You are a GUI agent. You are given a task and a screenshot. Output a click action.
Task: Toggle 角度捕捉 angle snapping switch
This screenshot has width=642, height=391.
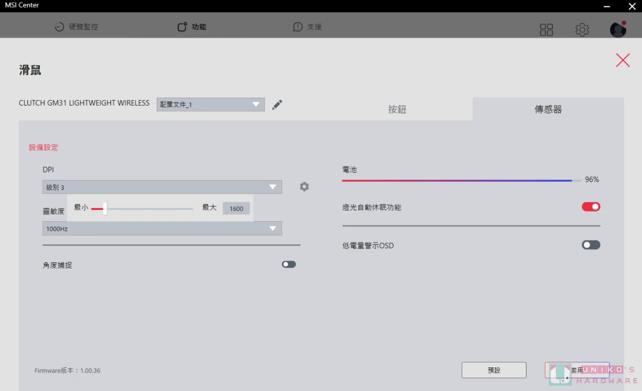pyautogui.click(x=289, y=264)
